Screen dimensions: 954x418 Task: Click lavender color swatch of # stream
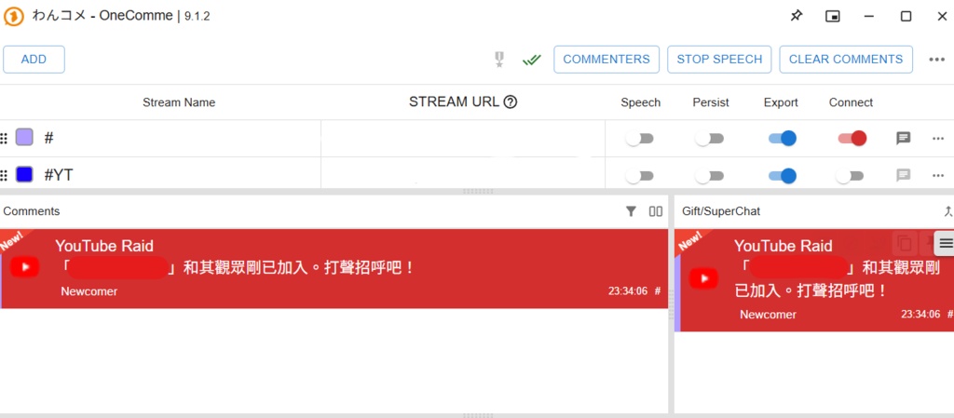tap(24, 137)
